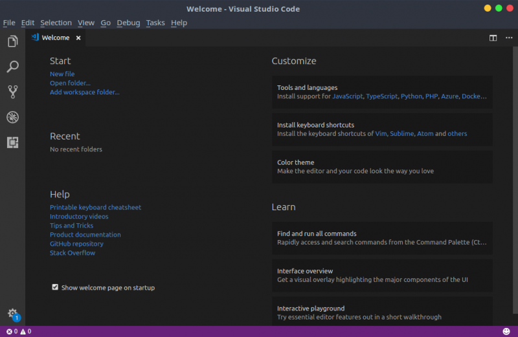Click the split editor icon

click(x=493, y=38)
